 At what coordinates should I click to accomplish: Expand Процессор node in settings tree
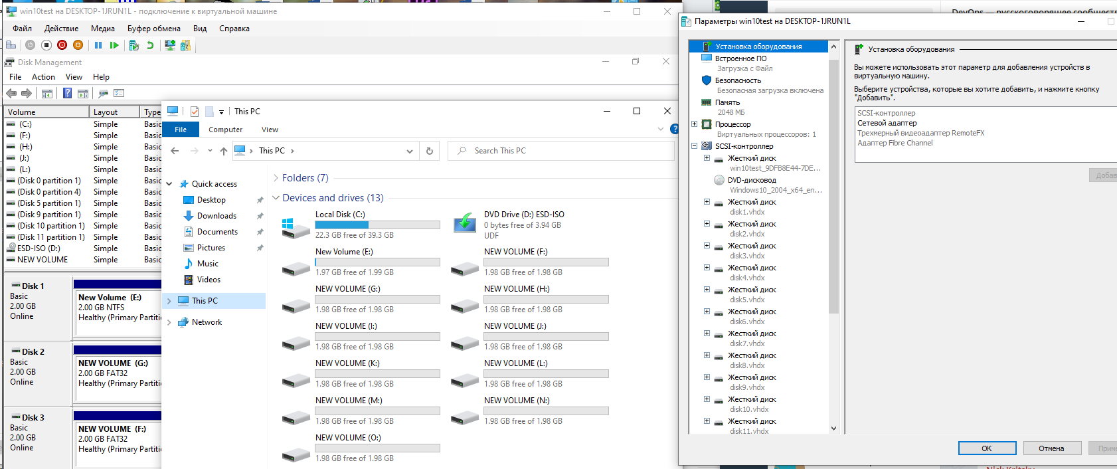(x=695, y=124)
